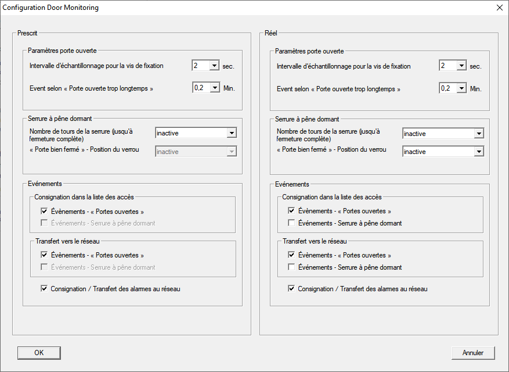Toggle Prescrit network transfer 'Portes ouvertes' checkbox
This screenshot has width=509, height=372.
45,255
